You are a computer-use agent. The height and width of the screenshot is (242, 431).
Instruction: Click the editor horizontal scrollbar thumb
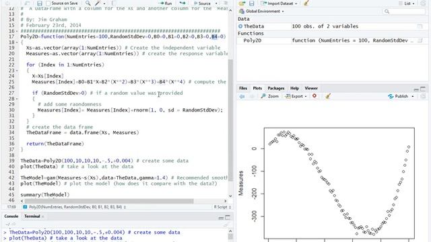109,201
